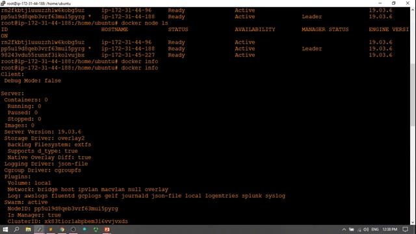Change the ENG input language
Image resolution: width=416 pixels, height=234 pixels.
375,229
